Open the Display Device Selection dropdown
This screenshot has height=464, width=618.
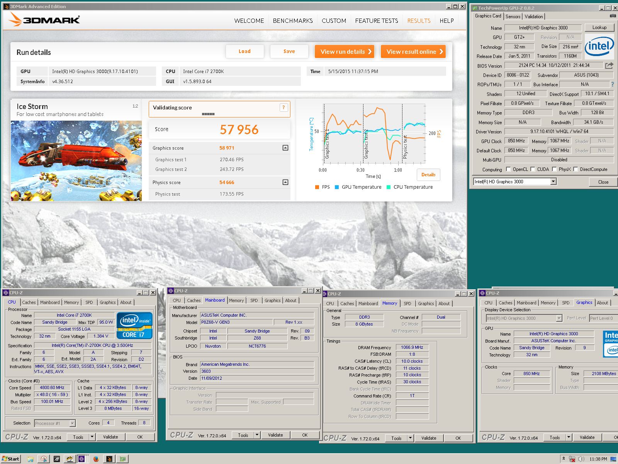pyautogui.click(x=559, y=318)
